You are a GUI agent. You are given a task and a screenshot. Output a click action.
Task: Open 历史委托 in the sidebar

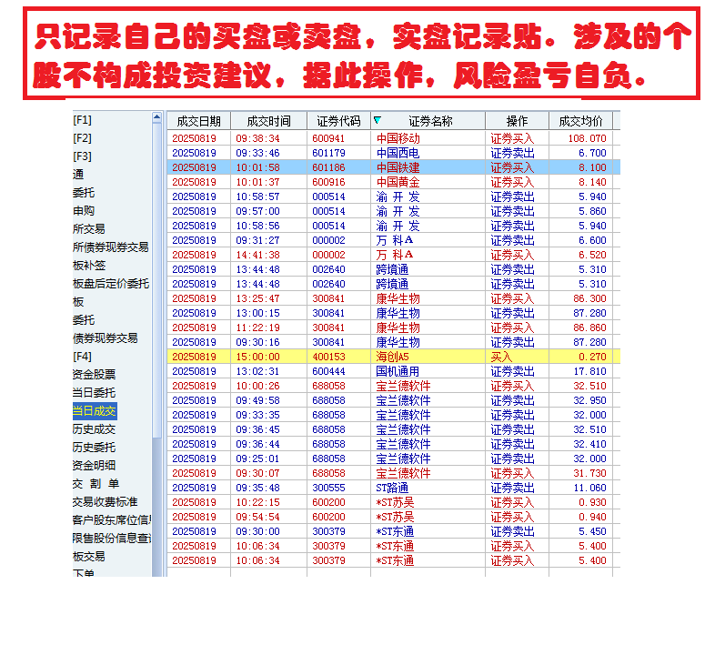click(94, 448)
